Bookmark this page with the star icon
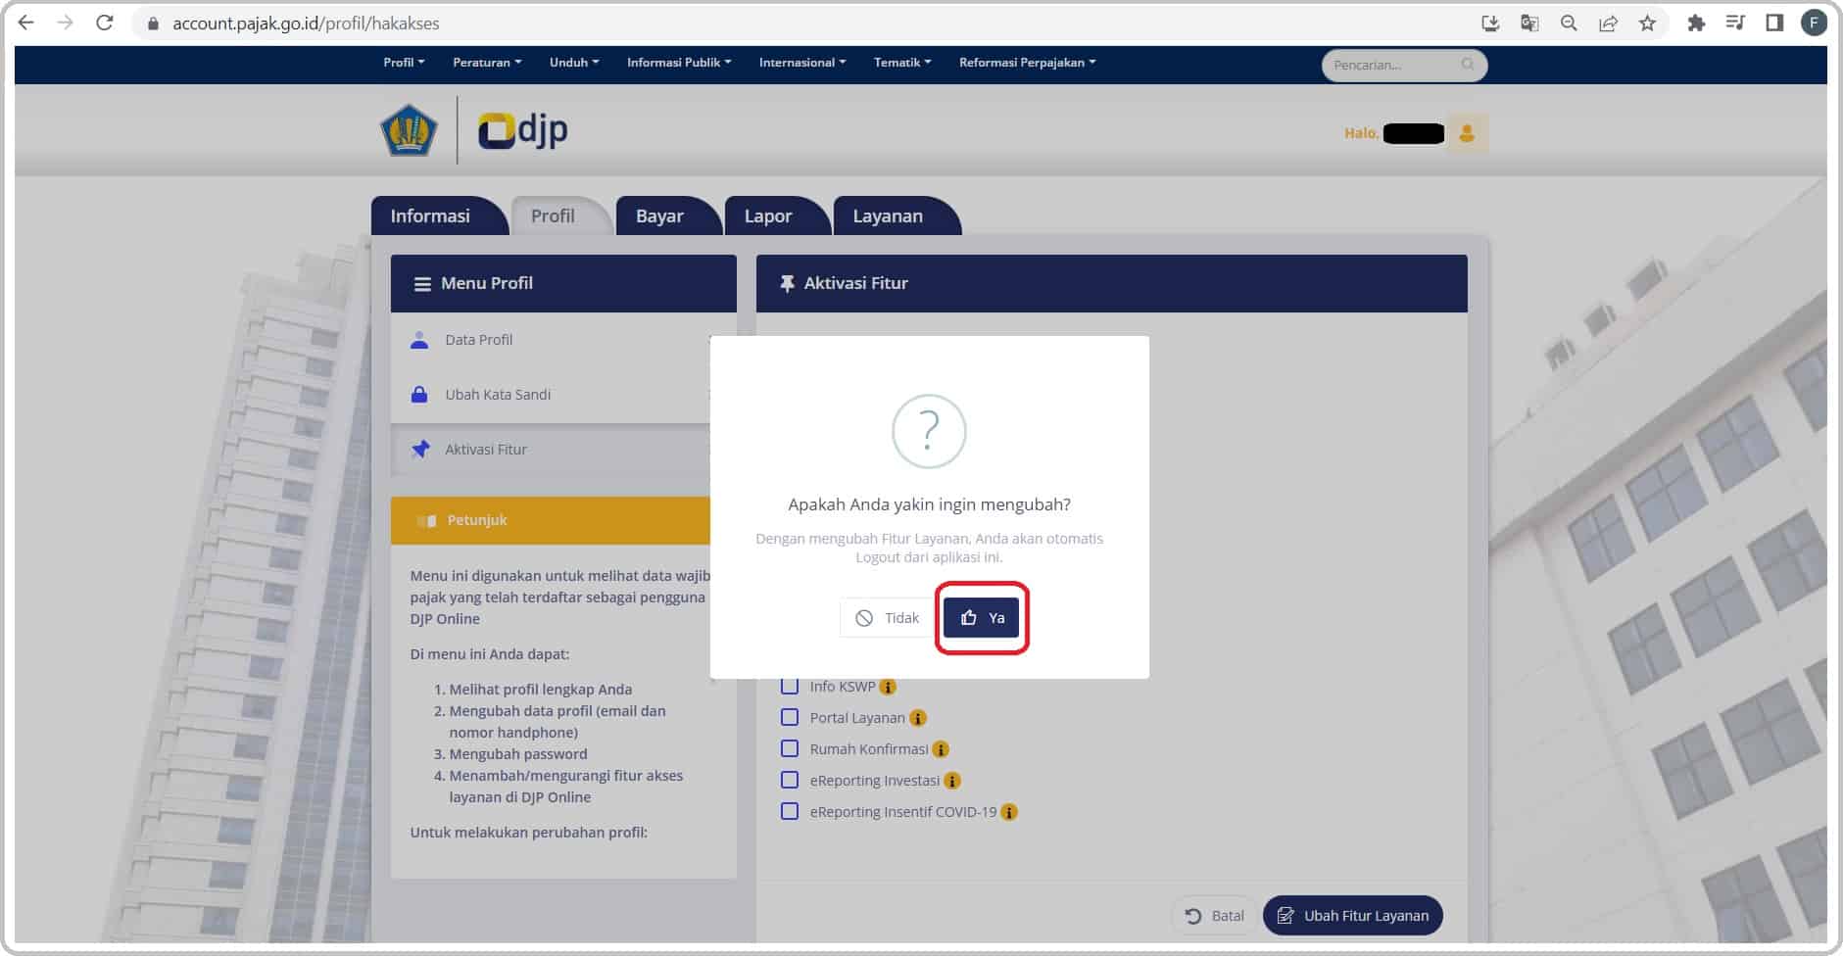This screenshot has width=1843, height=957. [1647, 23]
